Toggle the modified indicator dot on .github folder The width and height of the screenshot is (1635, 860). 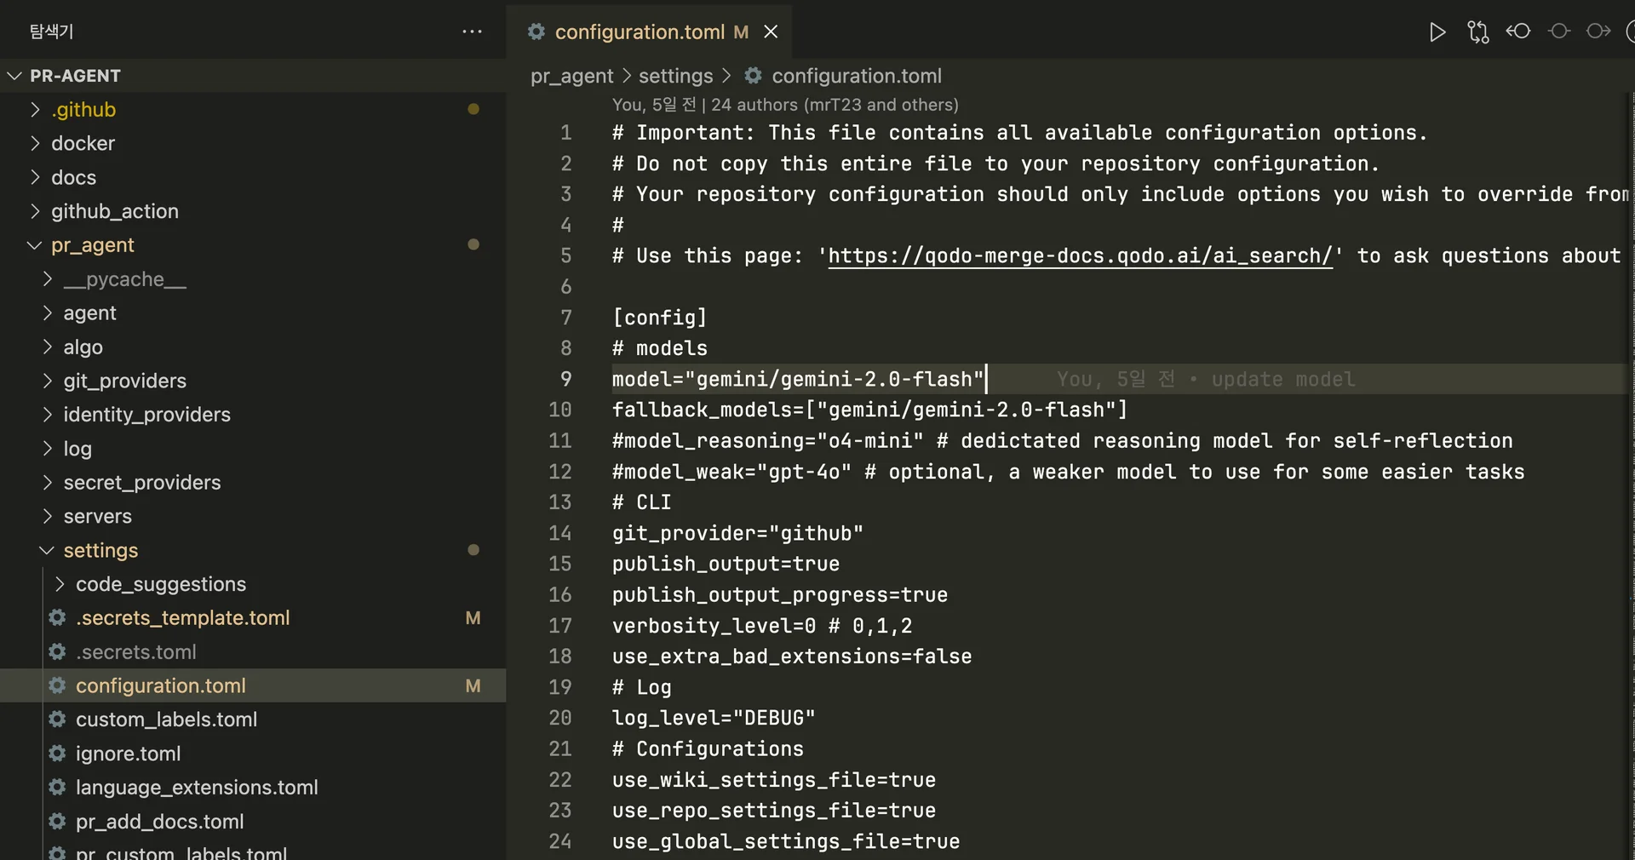click(473, 109)
